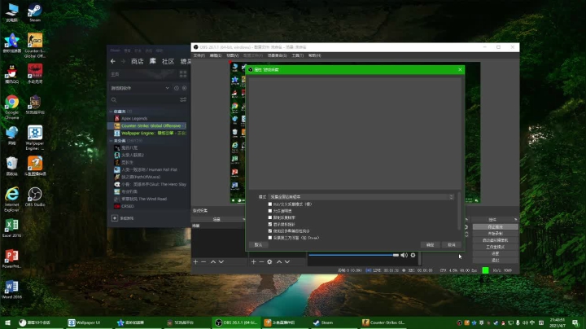
Task: Open the Google Chrome desktop icon
Action: (x=11, y=107)
